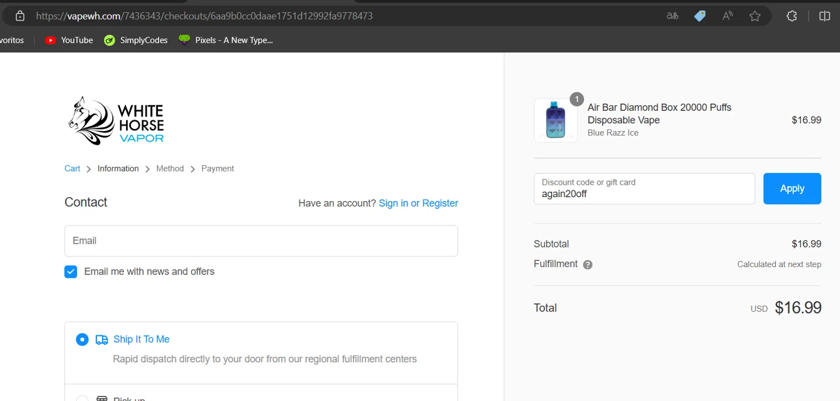Click the product price $16.99 next to item

806,120
